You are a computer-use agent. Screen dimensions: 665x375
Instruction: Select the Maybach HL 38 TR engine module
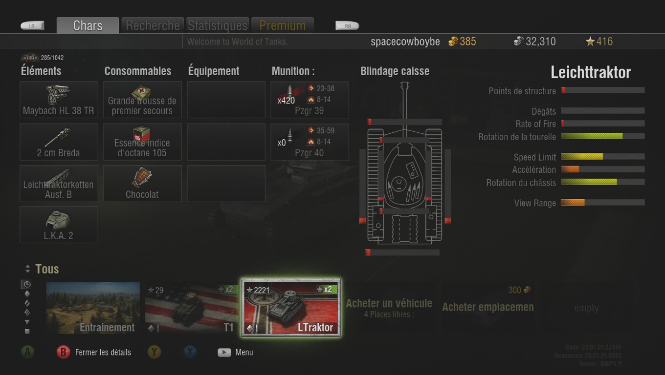59,100
